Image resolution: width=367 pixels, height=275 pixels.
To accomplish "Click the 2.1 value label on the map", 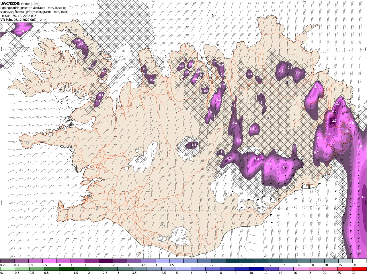I will click(338, 104).
